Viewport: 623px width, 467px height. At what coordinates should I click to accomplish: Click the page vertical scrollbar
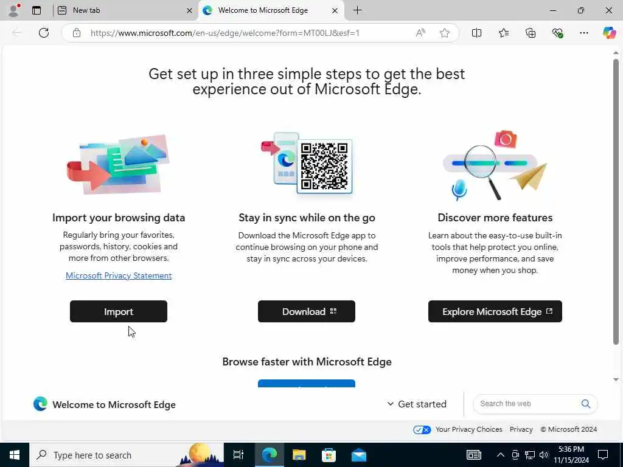[616, 202]
